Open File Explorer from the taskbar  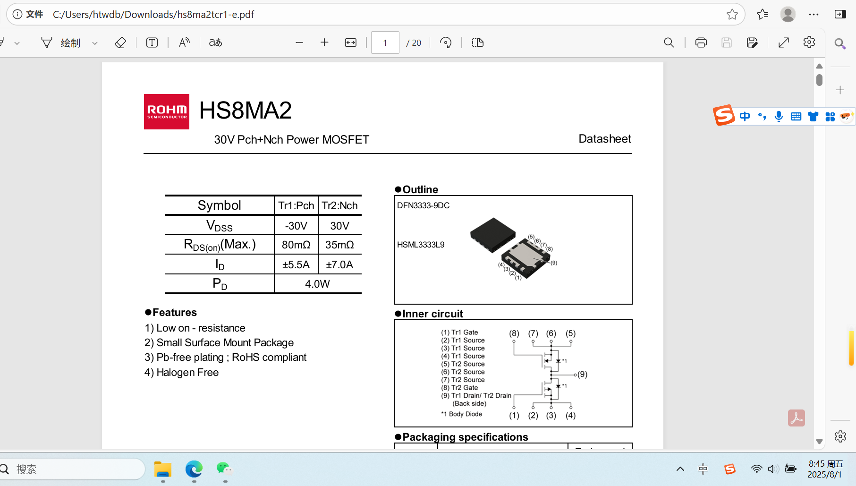point(163,469)
